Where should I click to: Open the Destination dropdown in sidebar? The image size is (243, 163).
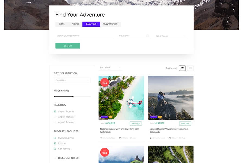click(x=72, y=80)
